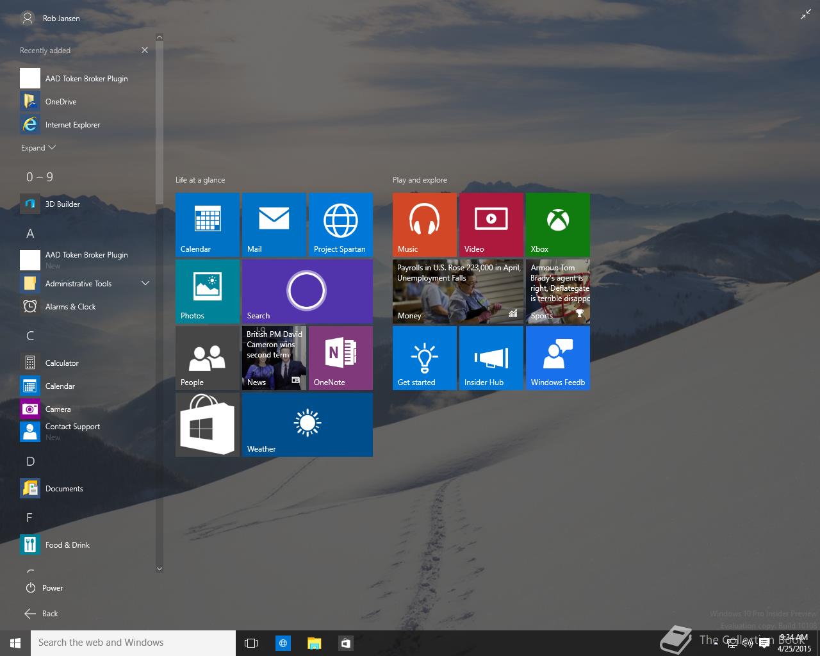820x656 pixels.
Task: Click the app list scroll-down arrow
Action: (x=160, y=568)
